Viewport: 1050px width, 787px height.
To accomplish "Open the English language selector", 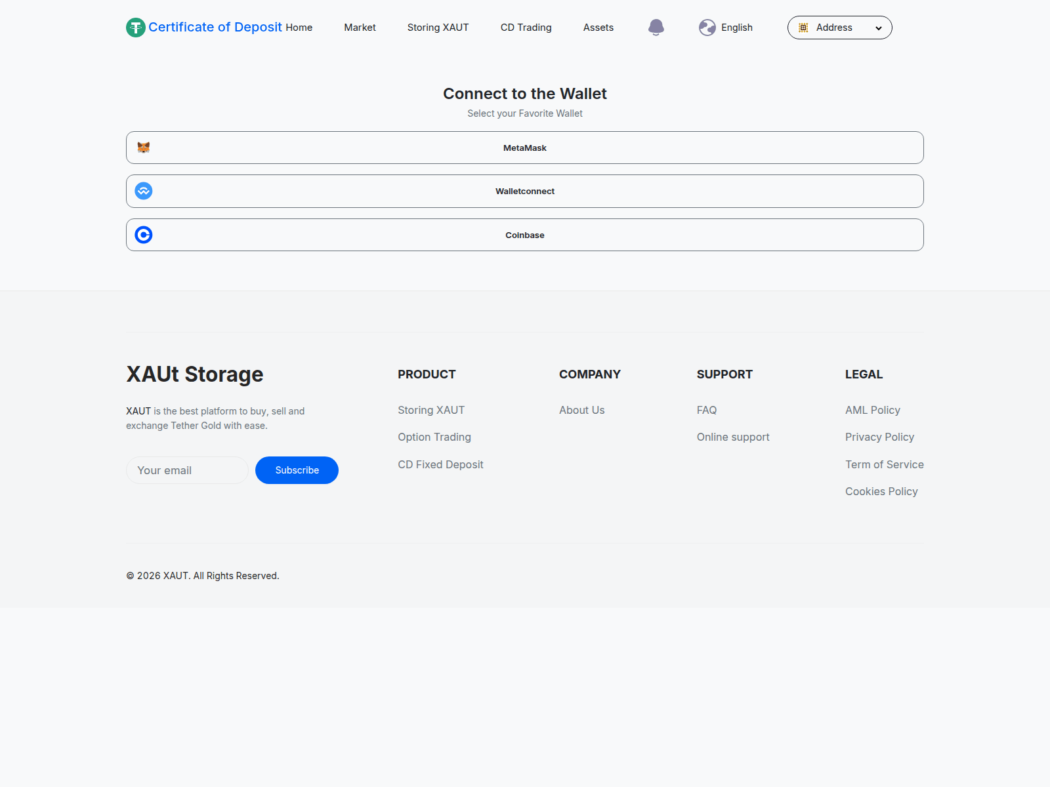I will [736, 28].
